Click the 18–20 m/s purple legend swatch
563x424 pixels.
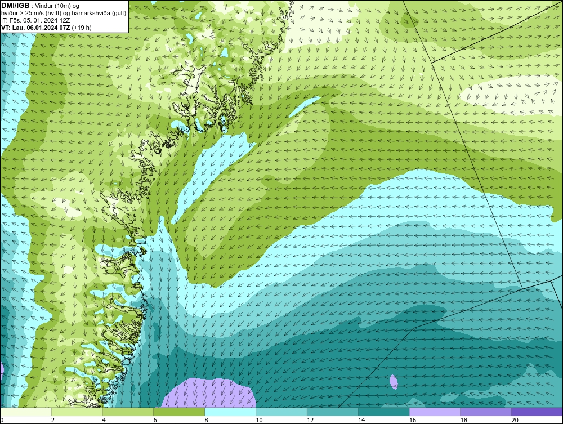pyautogui.click(x=486, y=412)
